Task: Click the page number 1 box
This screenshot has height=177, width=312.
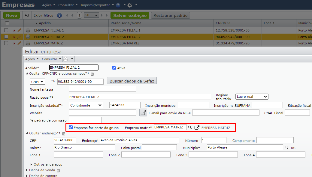Action: point(79,15)
